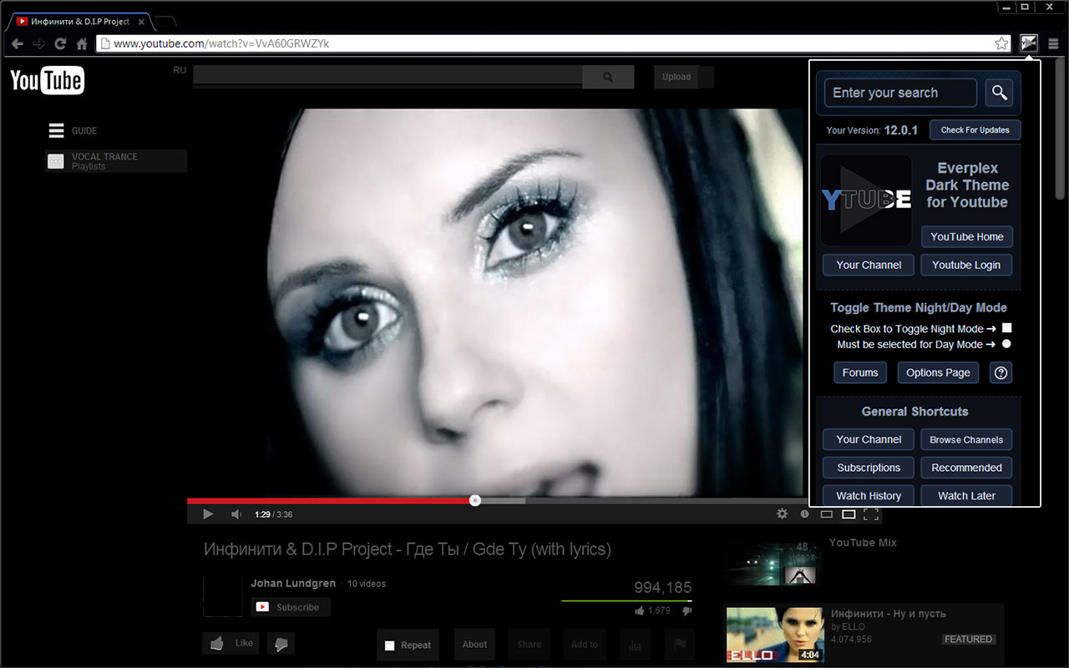Image resolution: width=1069 pixels, height=668 pixels.
Task: Open a new browser tab
Action: click(165, 21)
